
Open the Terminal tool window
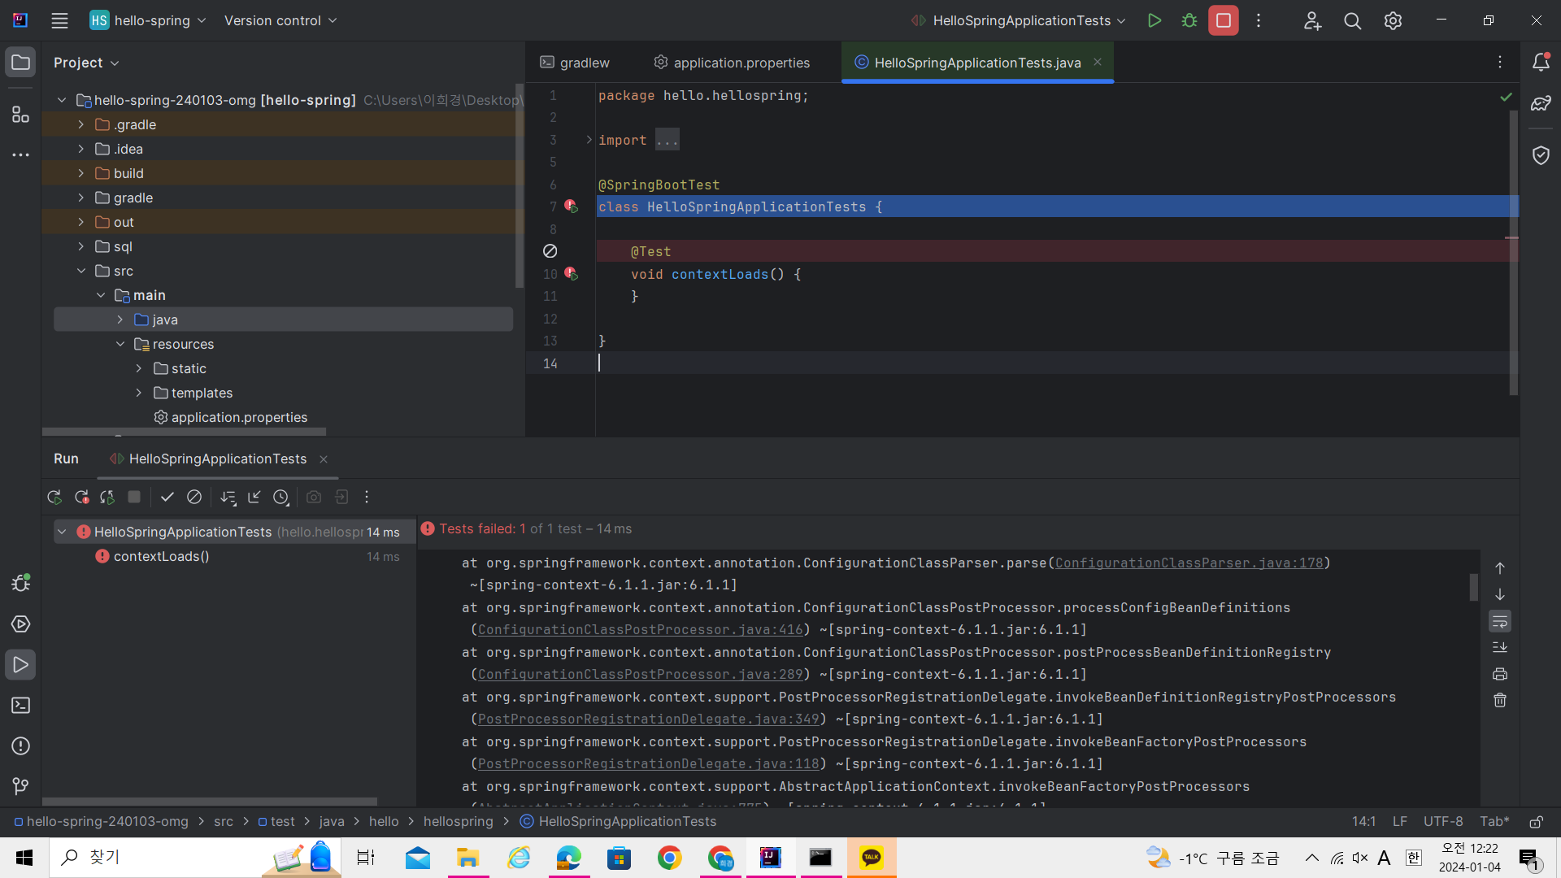pos(21,705)
